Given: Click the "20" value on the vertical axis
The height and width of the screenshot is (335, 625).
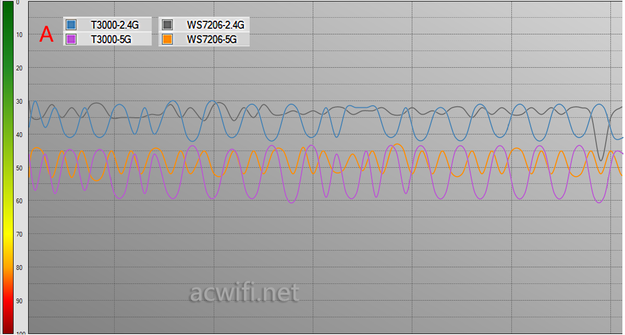Looking at the screenshot, I should 19,68.
